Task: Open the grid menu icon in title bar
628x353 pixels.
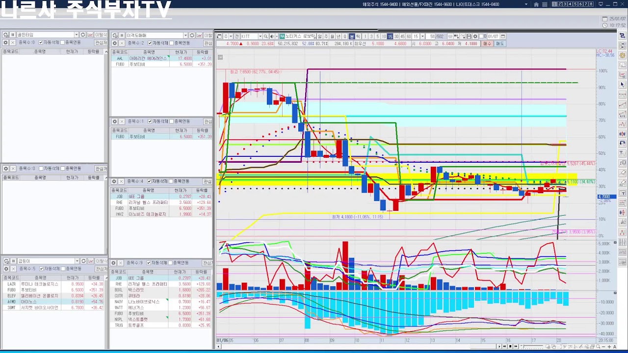Action: pyautogui.click(x=545, y=4)
